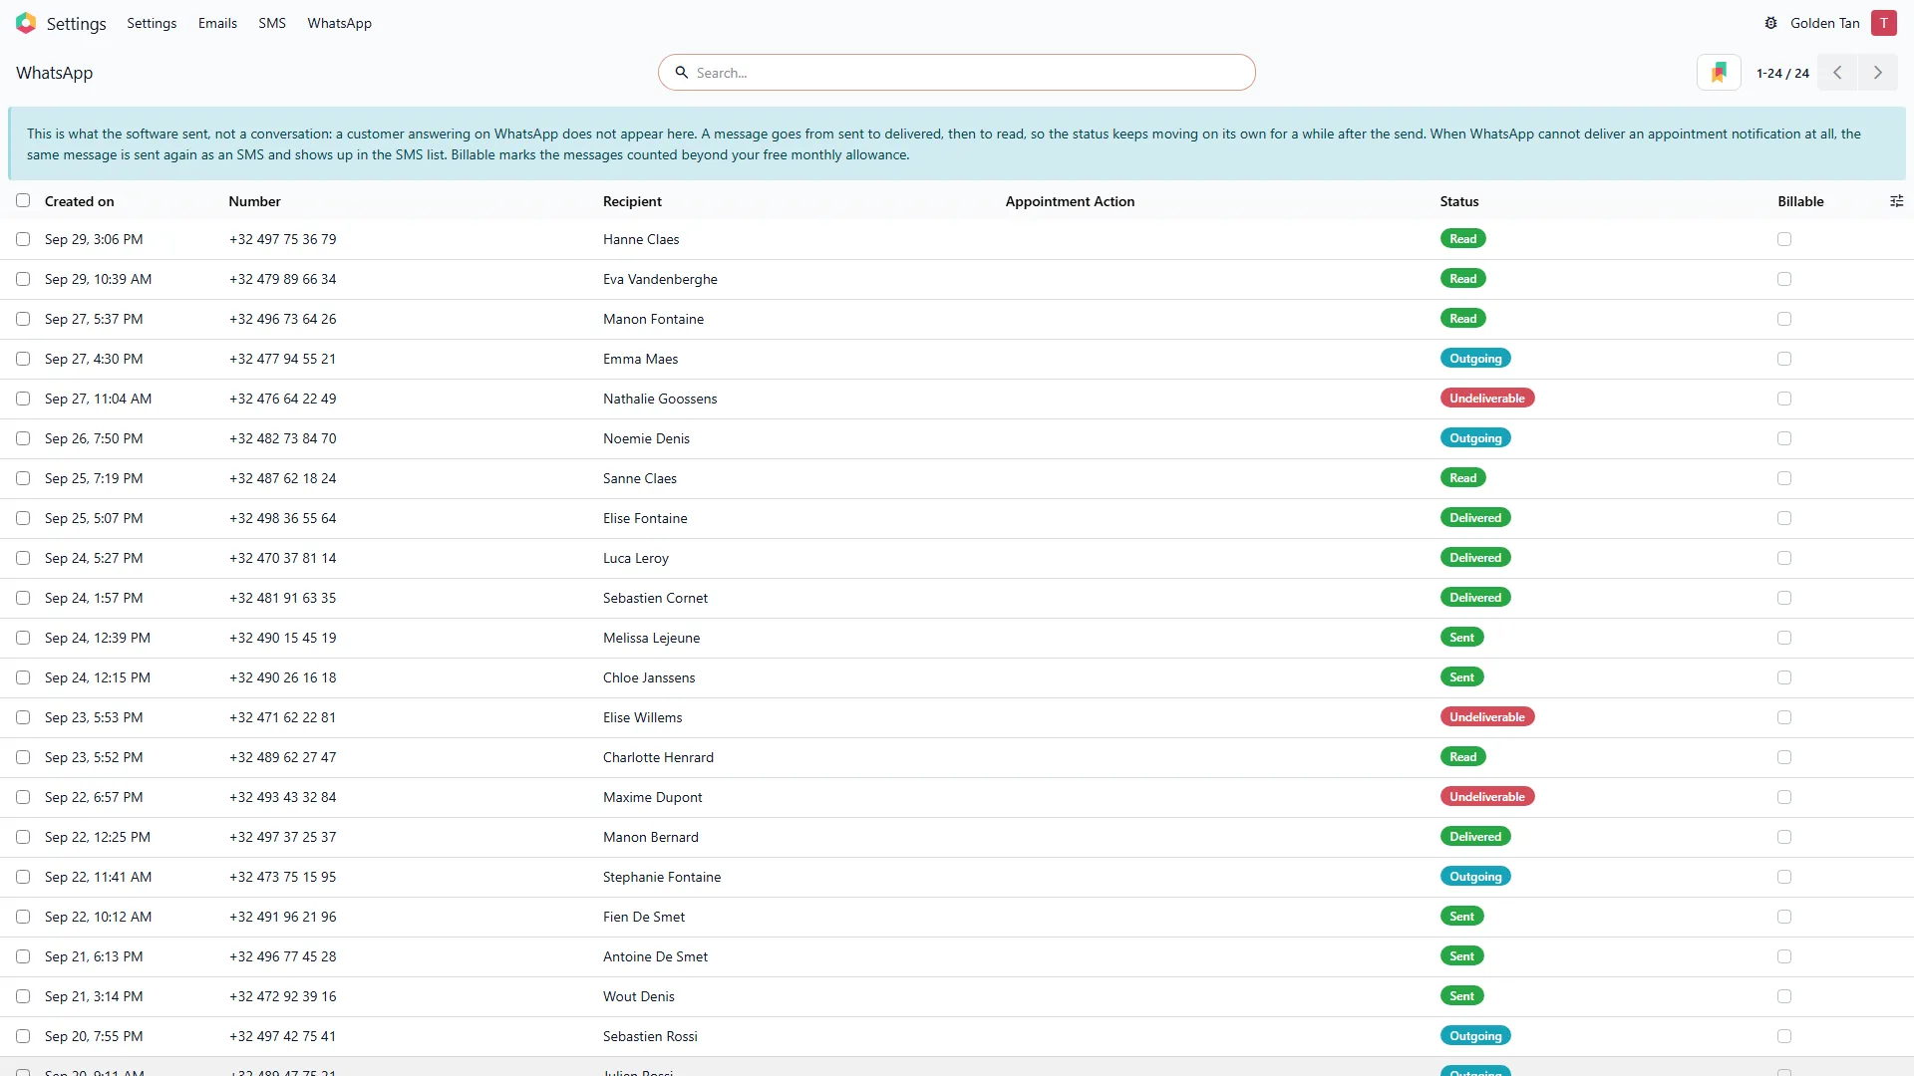This screenshot has width=1914, height=1076.
Task: Click number +32 496 73 64 26
Action: tap(283, 319)
